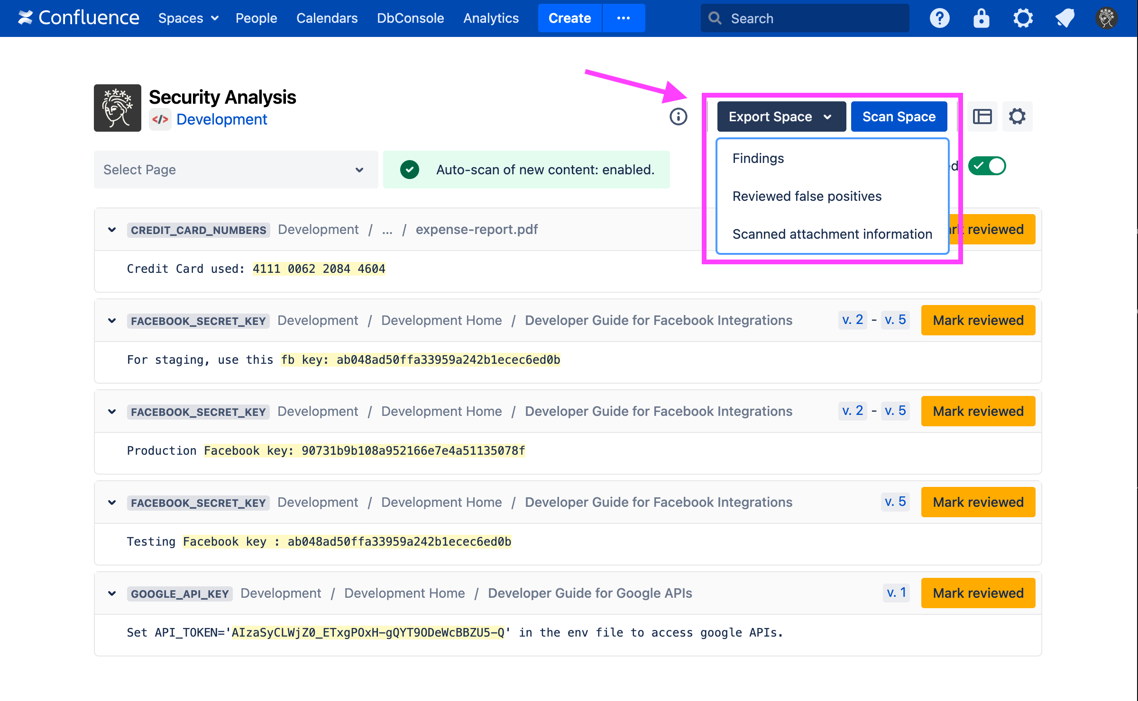Toggle the green enabled switch

987,166
